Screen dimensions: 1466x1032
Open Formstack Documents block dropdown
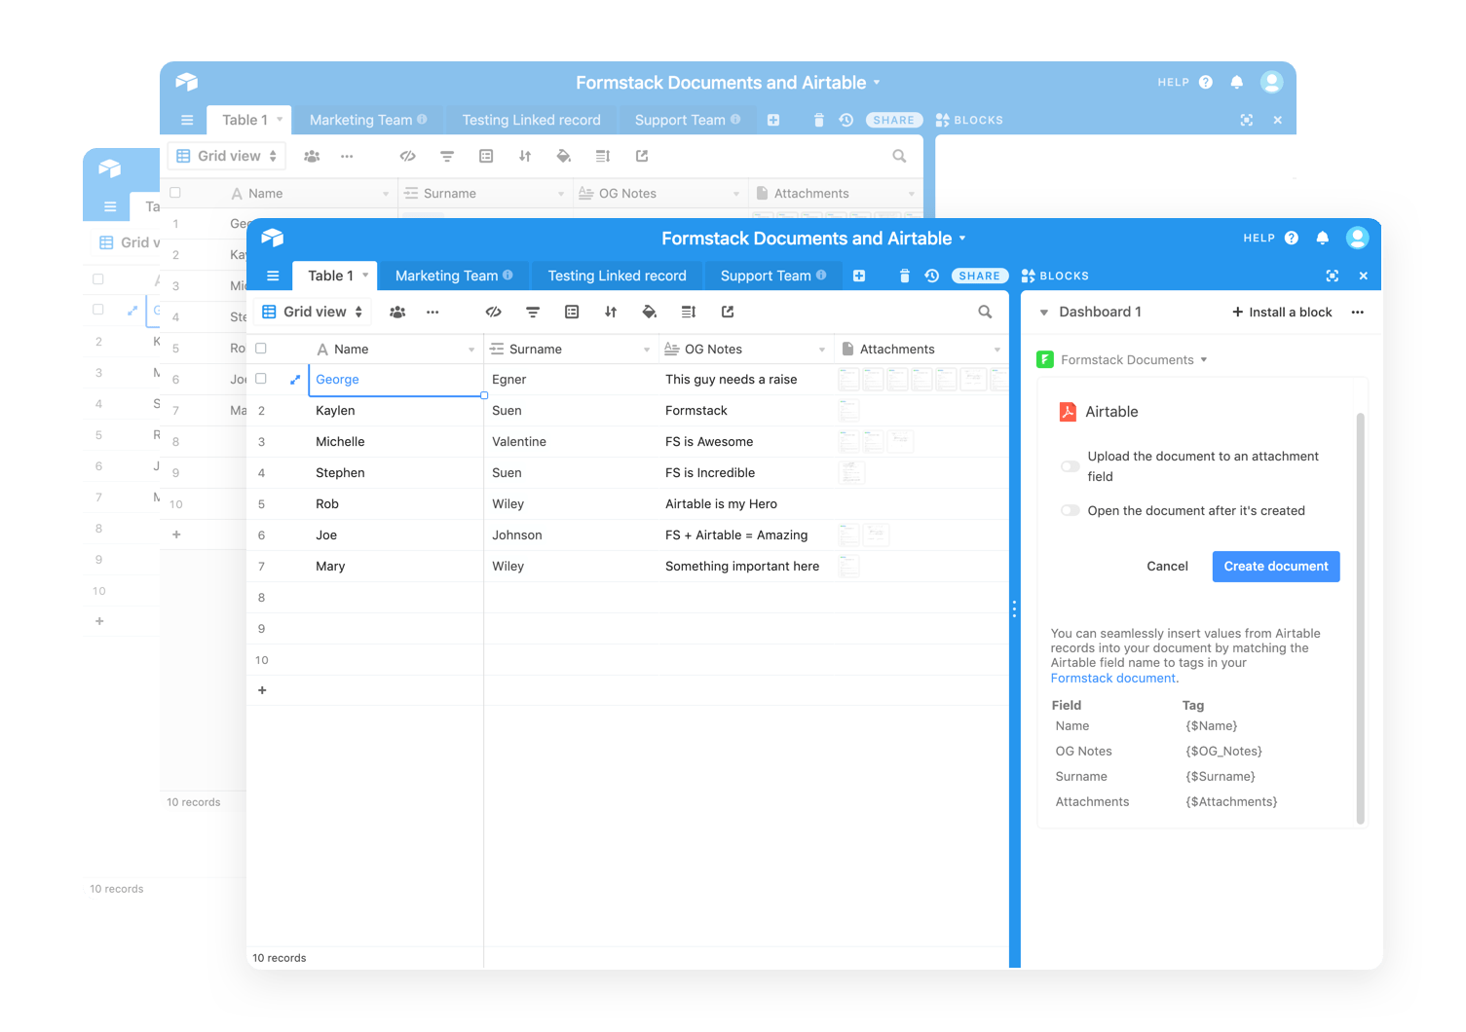pyautogui.click(x=1204, y=360)
